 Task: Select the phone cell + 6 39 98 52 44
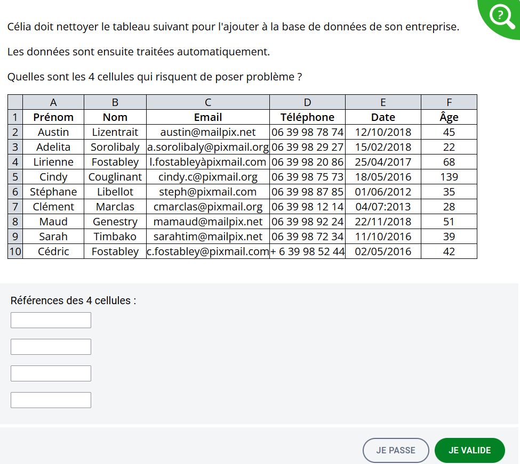click(x=308, y=251)
